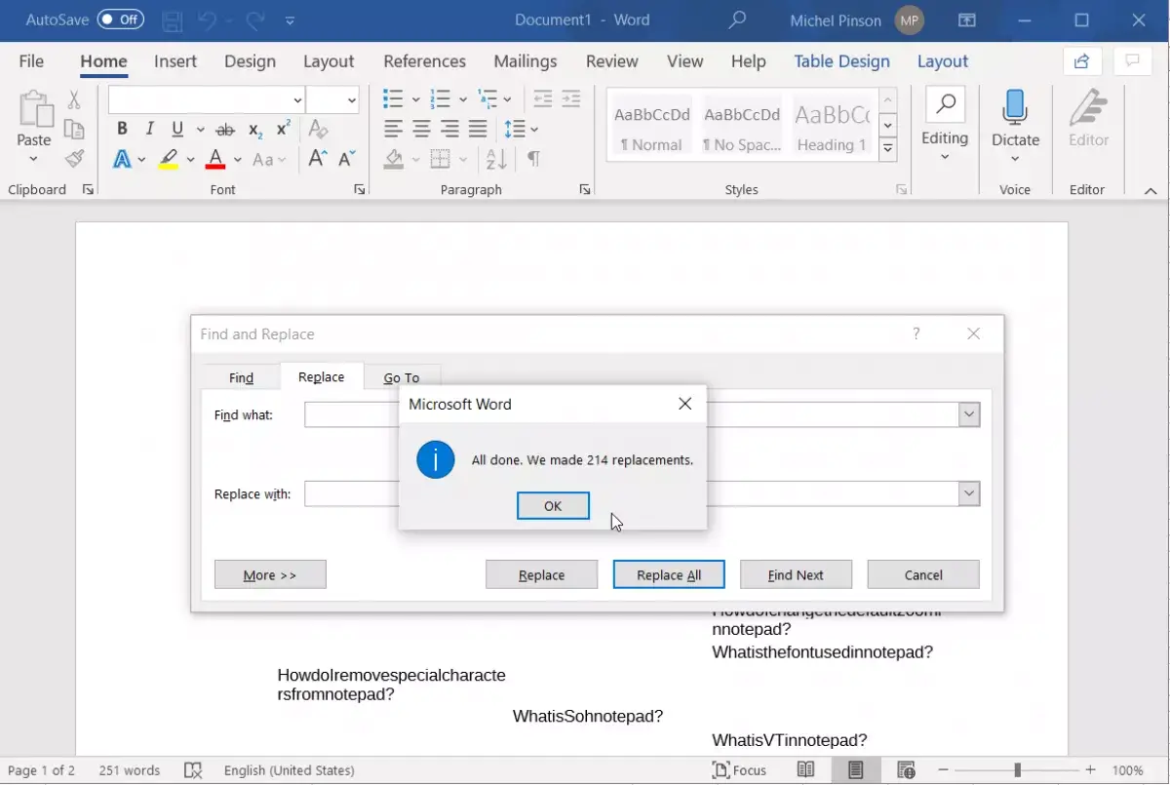This screenshot has height=785, width=1170.
Task: Click the Increase Indent icon
Action: pos(571,99)
